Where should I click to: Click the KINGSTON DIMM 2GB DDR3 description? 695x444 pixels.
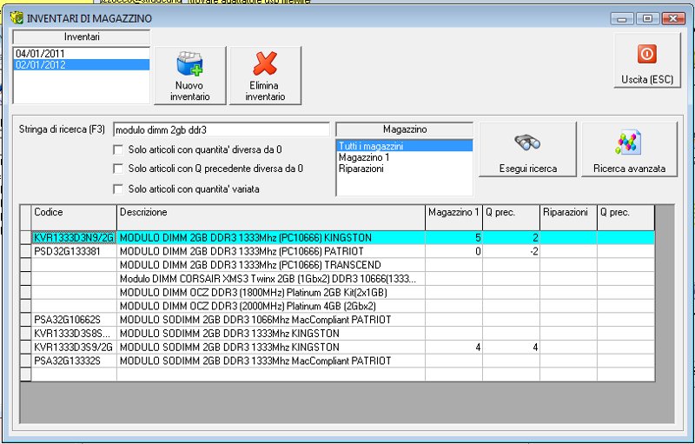271,237
